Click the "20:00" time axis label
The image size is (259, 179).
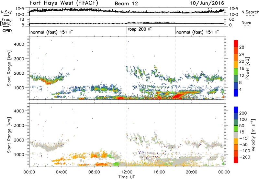click(x=192, y=172)
